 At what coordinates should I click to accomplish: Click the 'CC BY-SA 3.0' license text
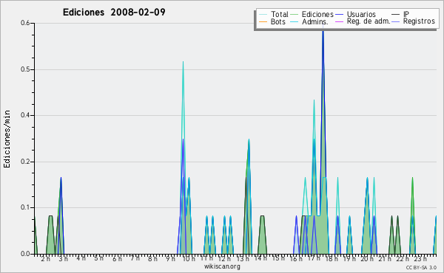[421, 267]
